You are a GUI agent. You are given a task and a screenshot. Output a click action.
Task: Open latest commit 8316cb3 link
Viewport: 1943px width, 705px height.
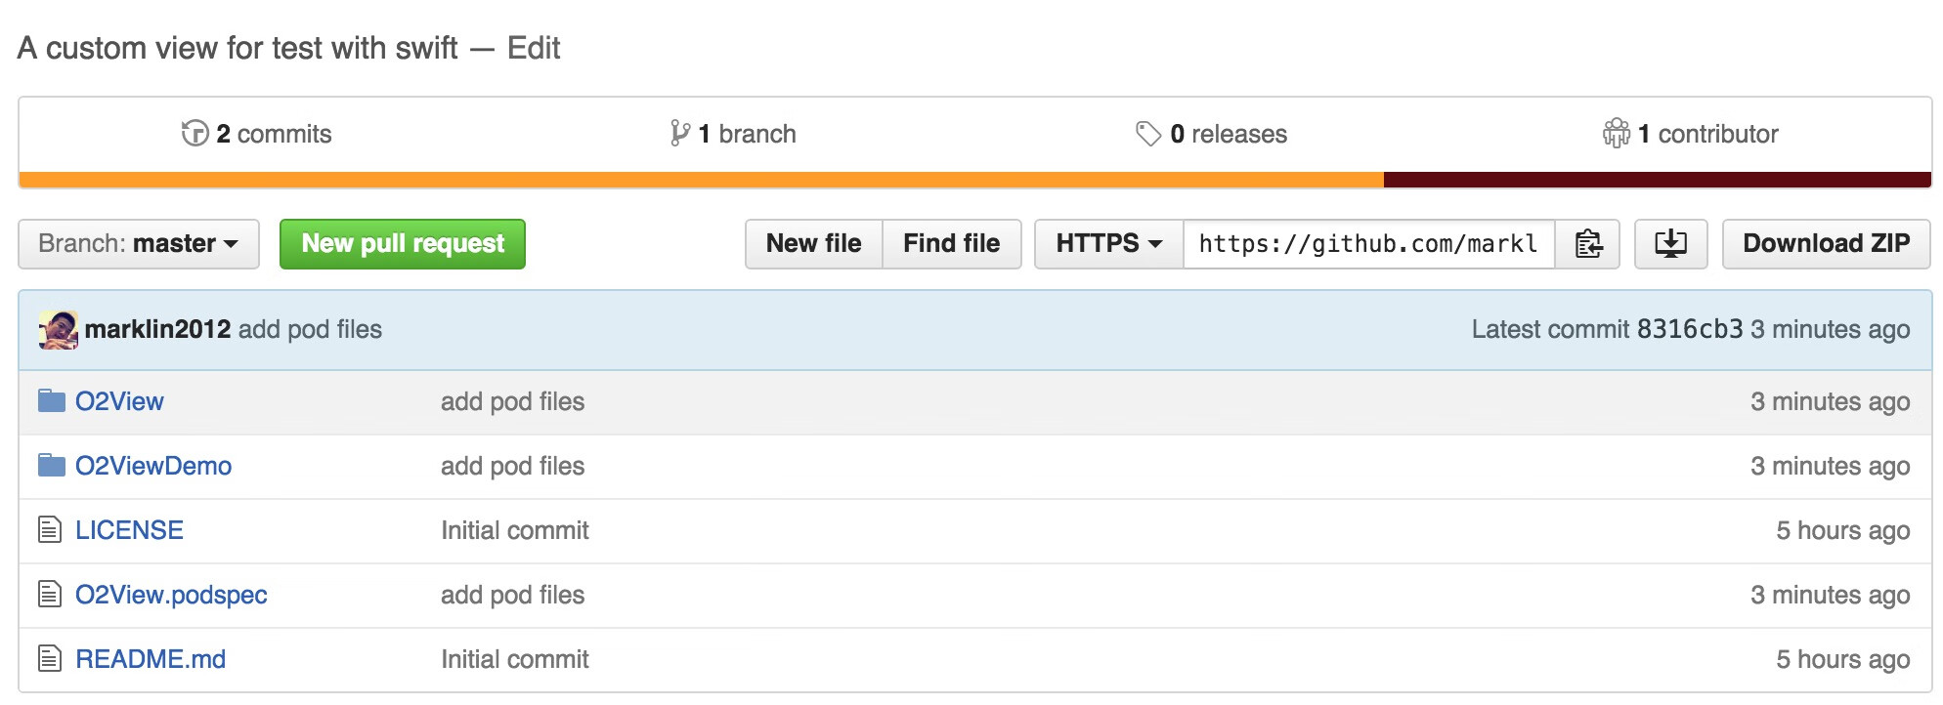pyautogui.click(x=1690, y=329)
